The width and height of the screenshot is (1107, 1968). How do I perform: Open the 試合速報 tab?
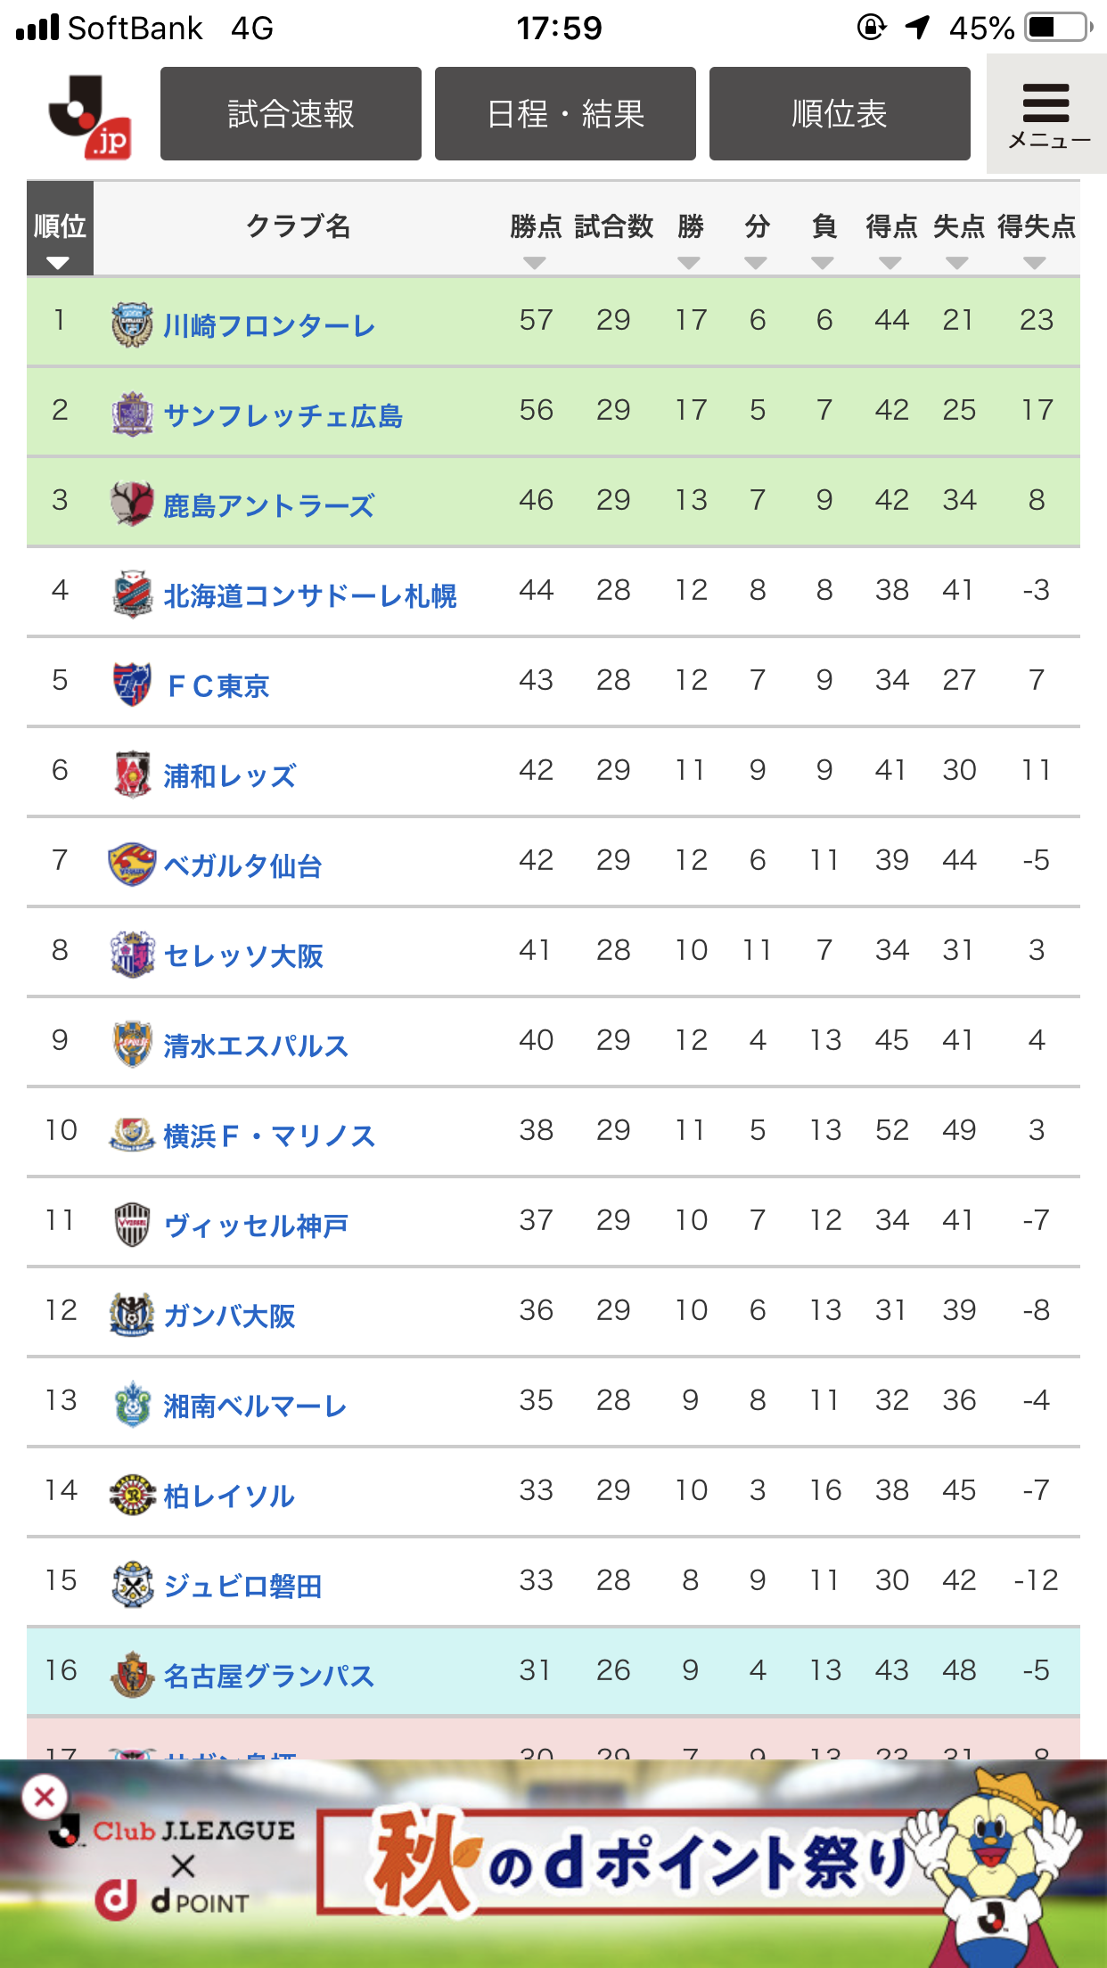click(291, 114)
